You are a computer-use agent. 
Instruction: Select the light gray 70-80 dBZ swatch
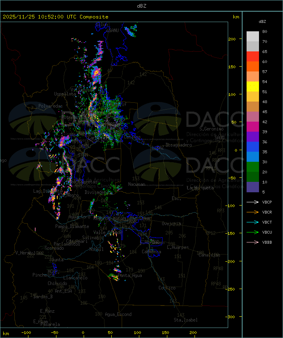(253, 36)
